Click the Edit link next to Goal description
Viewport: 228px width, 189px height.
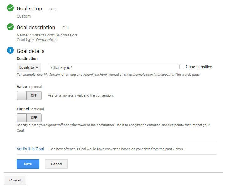pyautogui.click(x=66, y=28)
